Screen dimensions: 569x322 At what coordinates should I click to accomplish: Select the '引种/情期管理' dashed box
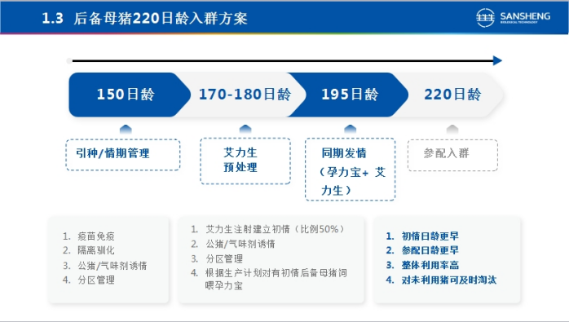point(123,155)
